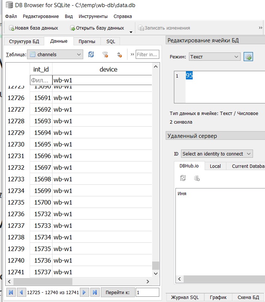Select cell with int_id 15700

point(41,202)
